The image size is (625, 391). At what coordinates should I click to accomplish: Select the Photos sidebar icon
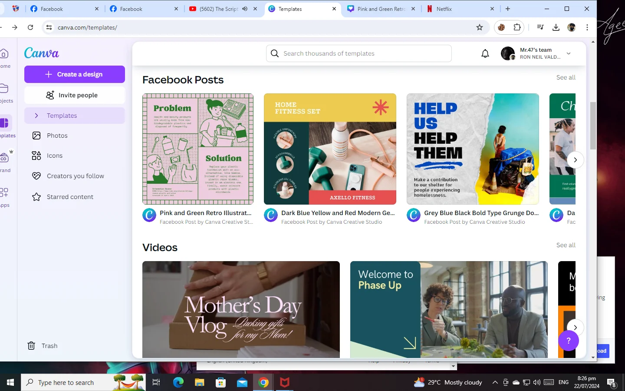(36, 136)
